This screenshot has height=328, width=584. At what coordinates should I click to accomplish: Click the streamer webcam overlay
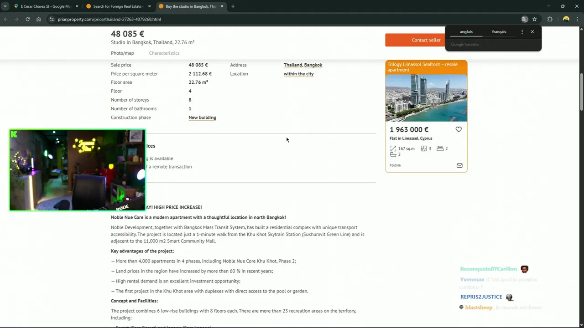78,170
